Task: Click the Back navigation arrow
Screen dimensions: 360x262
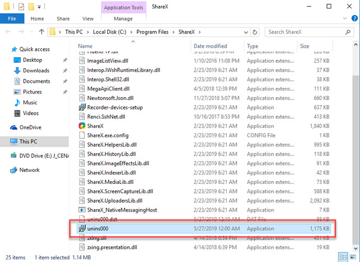Action: (8, 32)
